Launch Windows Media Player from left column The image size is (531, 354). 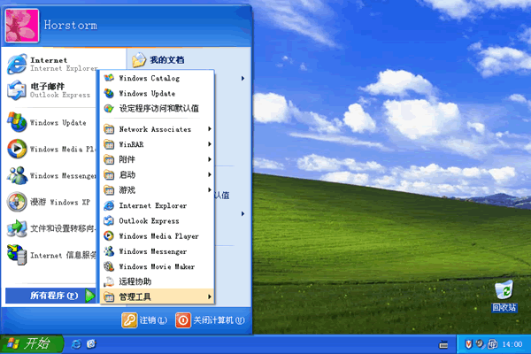[17, 149]
